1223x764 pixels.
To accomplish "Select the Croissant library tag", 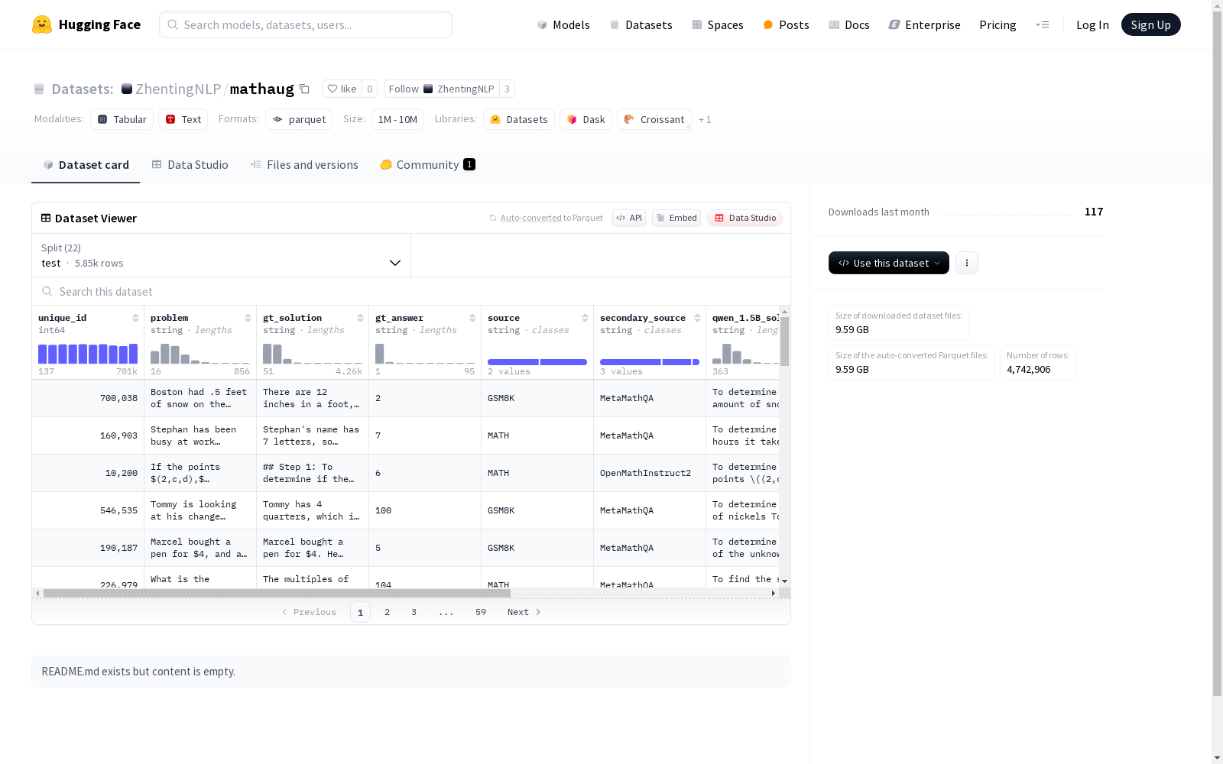I will pyautogui.click(x=654, y=119).
